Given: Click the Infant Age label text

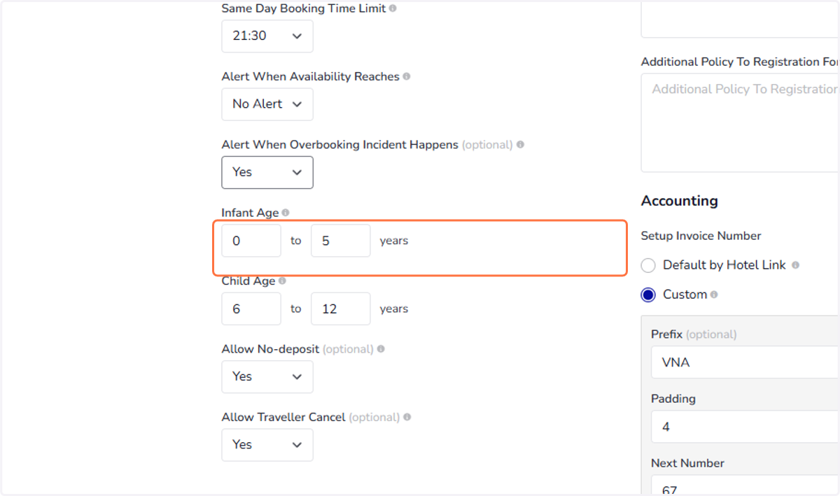Looking at the screenshot, I should click(250, 213).
